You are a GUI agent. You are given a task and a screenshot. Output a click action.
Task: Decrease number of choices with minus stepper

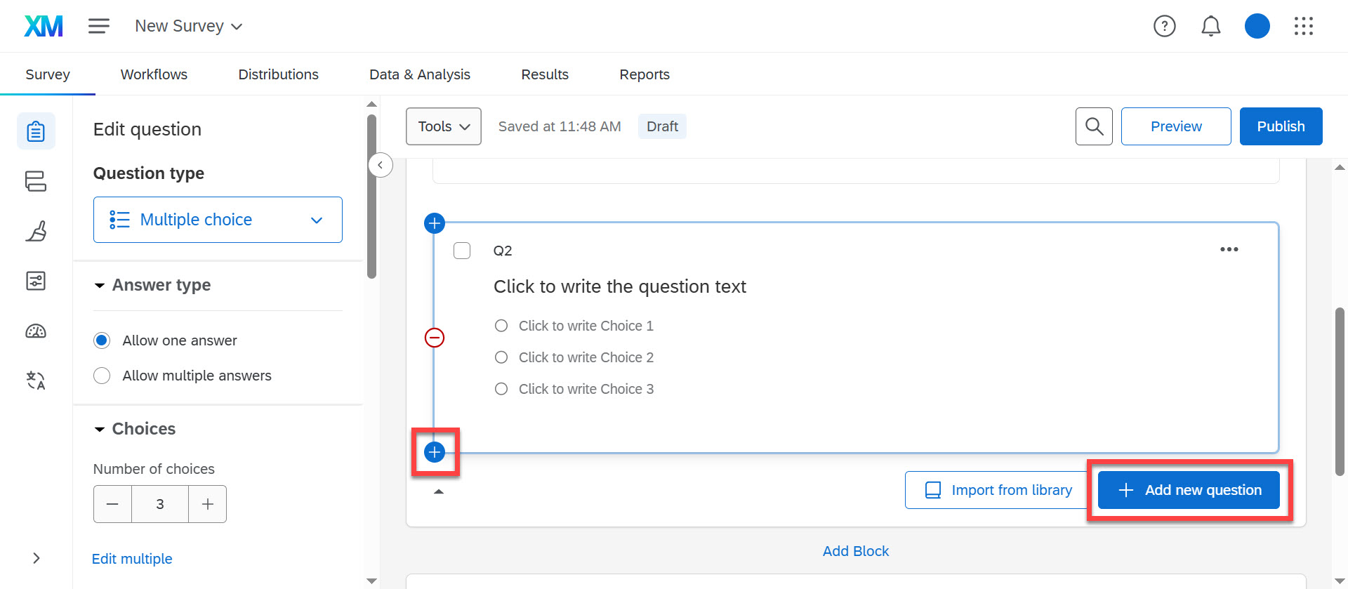tap(112, 503)
